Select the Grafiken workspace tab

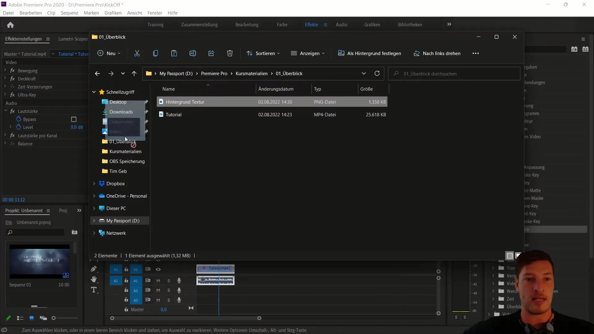(x=372, y=24)
